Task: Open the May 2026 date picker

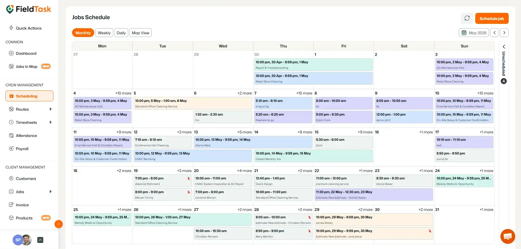Action: (x=474, y=33)
